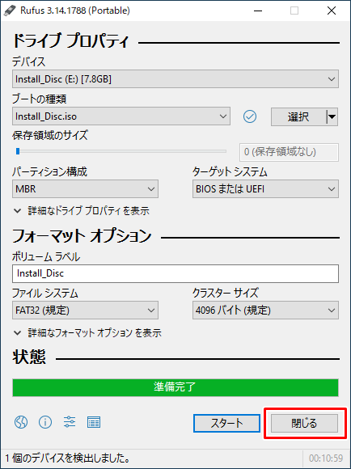Click the スタート button

click(226, 423)
